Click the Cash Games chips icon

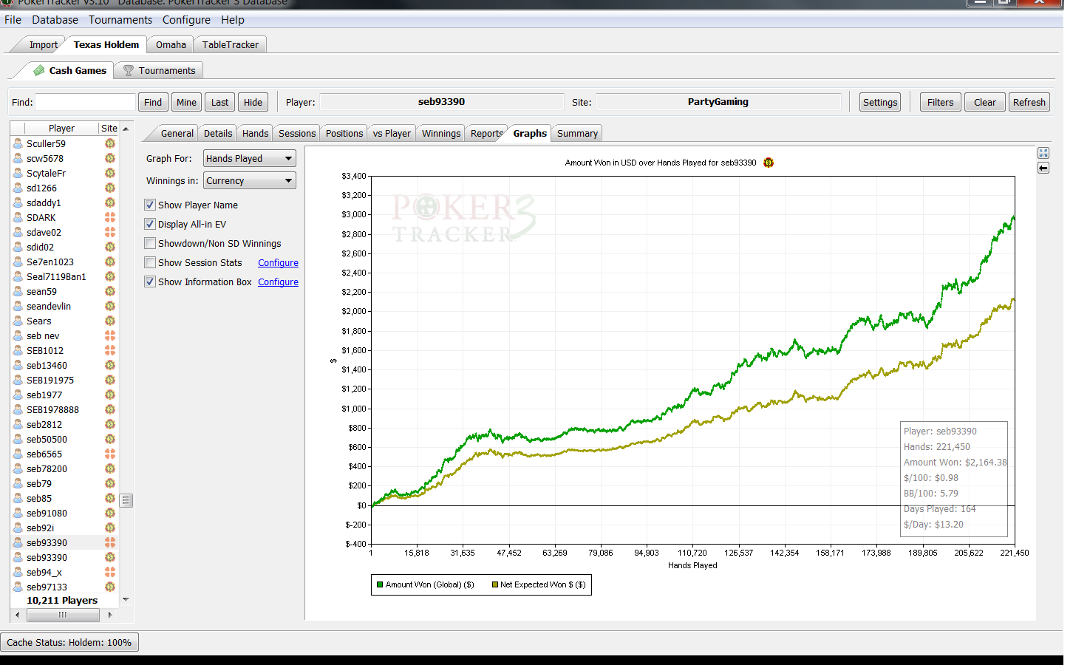(x=39, y=70)
